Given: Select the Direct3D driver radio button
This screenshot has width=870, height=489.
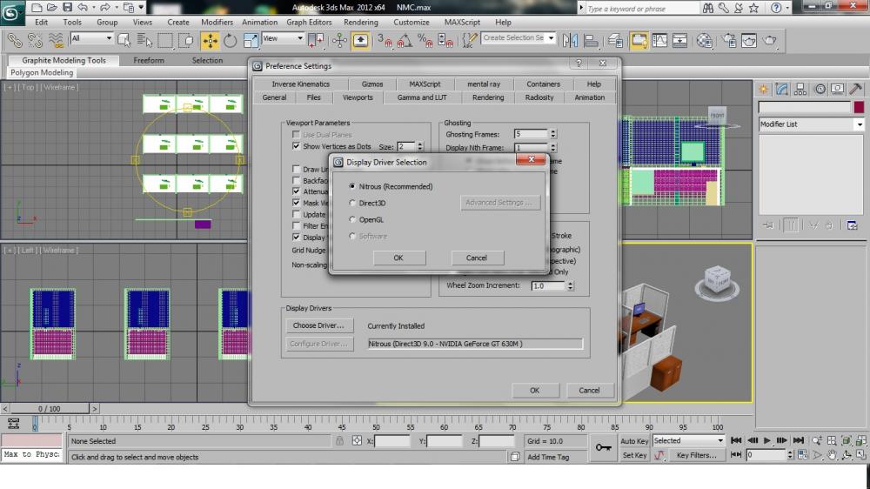Looking at the screenshot, I should coord(352,203).
